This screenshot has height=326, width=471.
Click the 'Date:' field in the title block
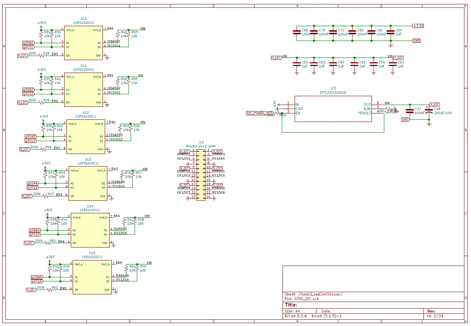(326, 311)
